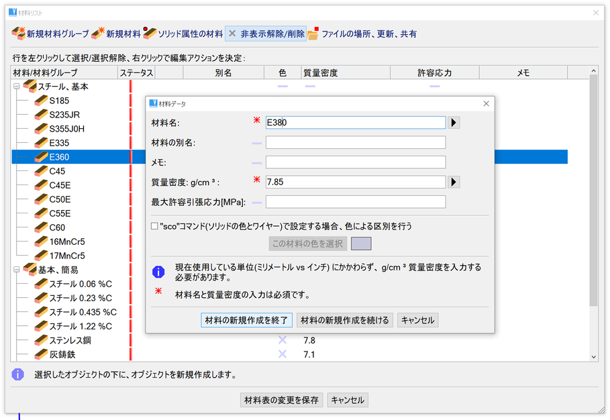Click the material color swatch preview box

(361, 244)
